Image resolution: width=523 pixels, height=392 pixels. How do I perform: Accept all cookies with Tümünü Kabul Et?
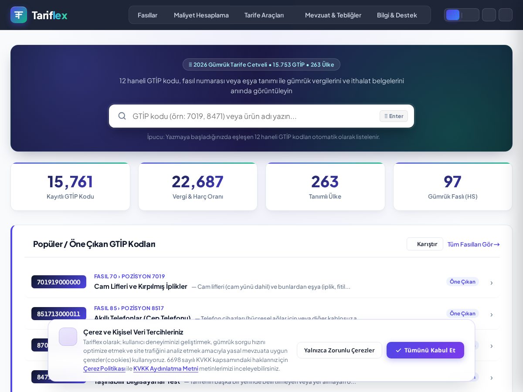425,350
